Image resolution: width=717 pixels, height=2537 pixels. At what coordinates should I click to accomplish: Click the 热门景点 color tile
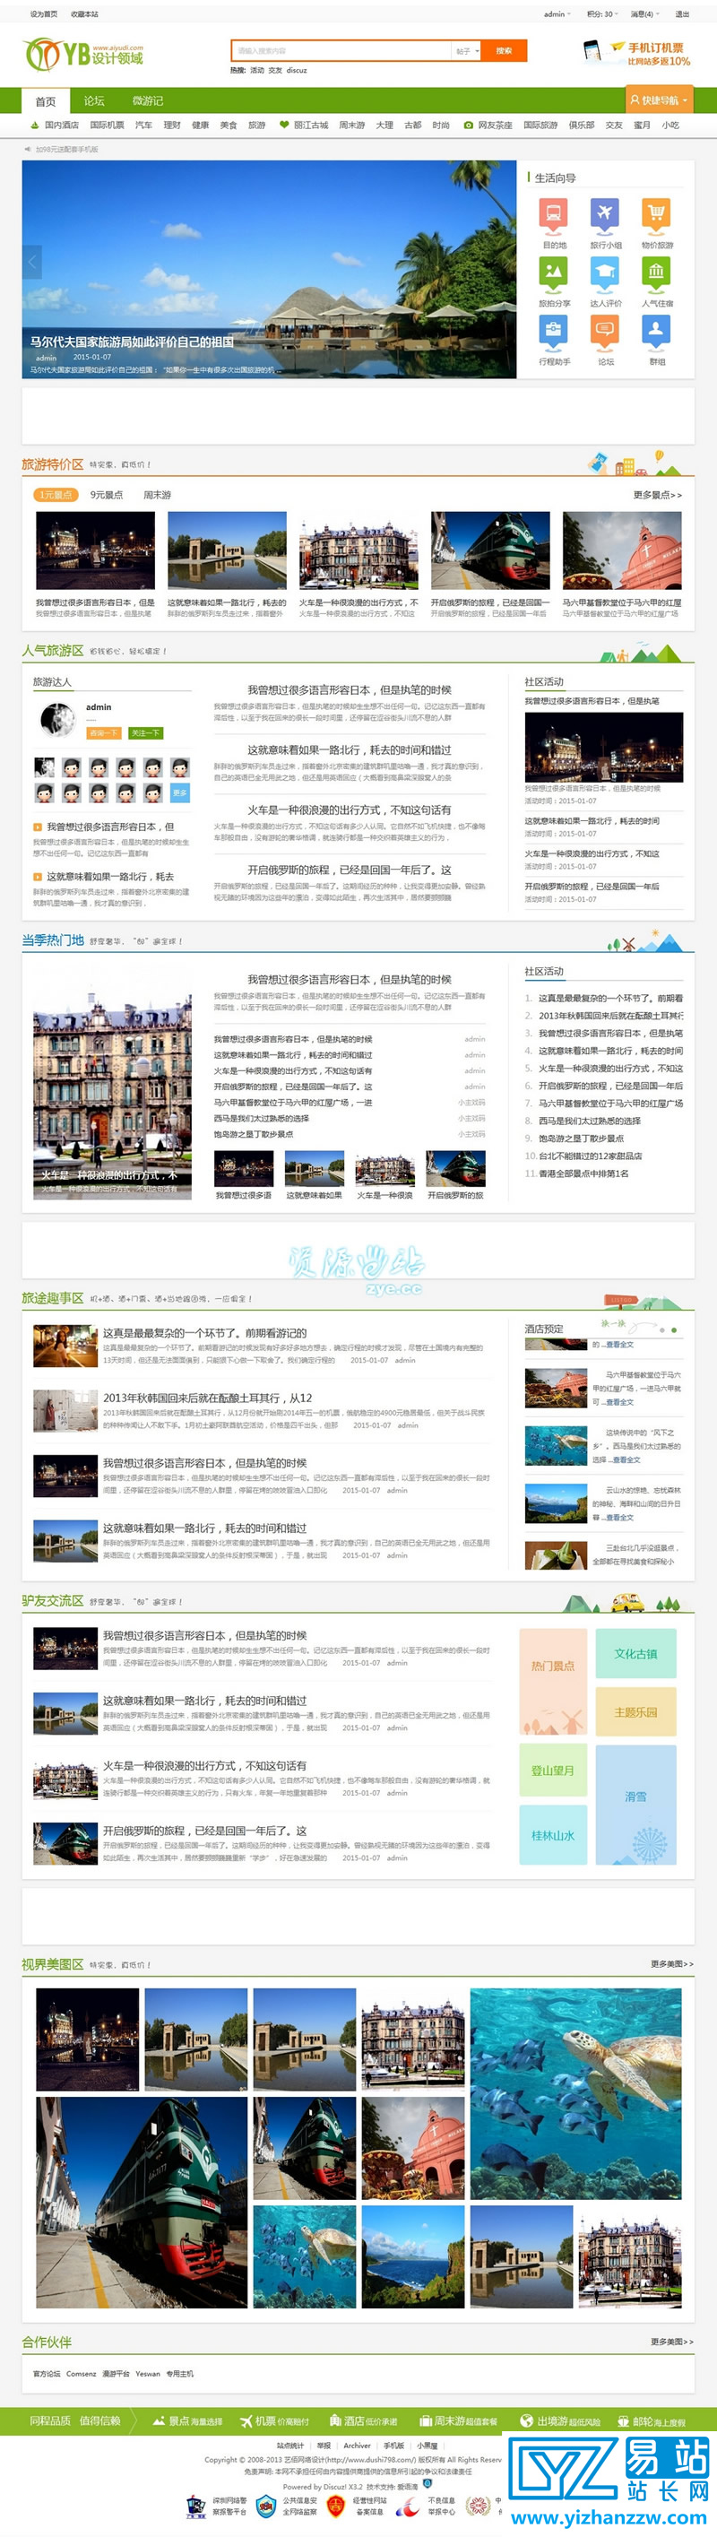click(552, 1680)
